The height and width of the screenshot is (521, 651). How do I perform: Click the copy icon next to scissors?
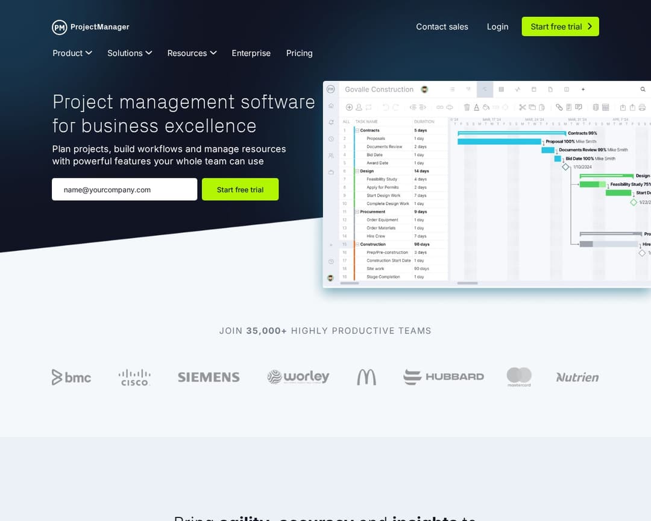[x=532, y=107]
